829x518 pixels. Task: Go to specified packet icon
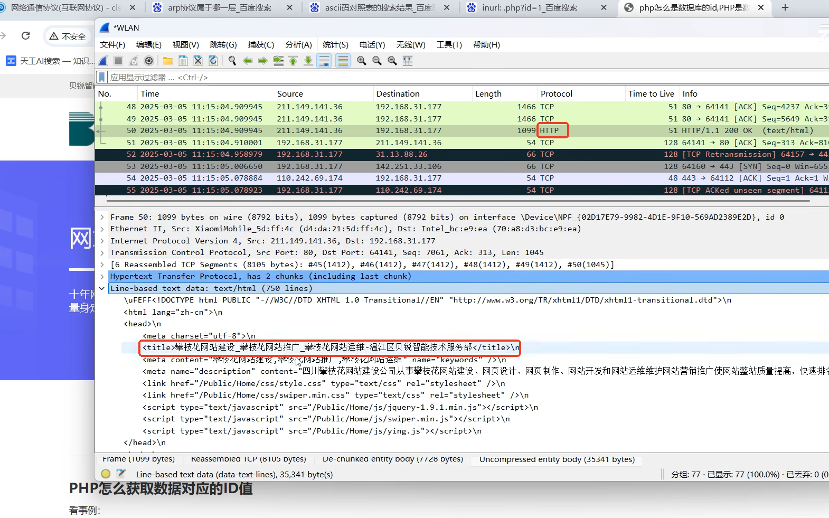point(278,61)
